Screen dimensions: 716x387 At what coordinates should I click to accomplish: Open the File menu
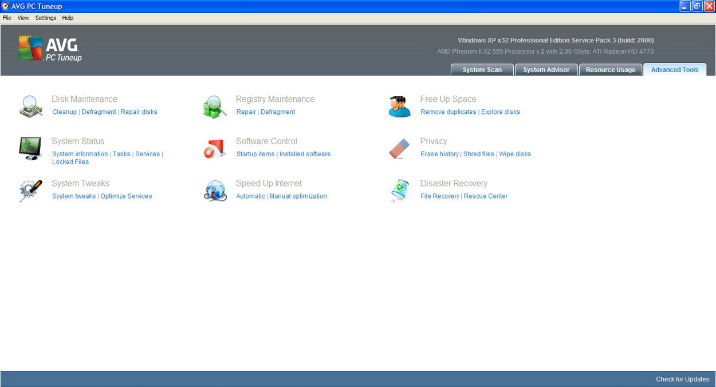pos(7,18)
